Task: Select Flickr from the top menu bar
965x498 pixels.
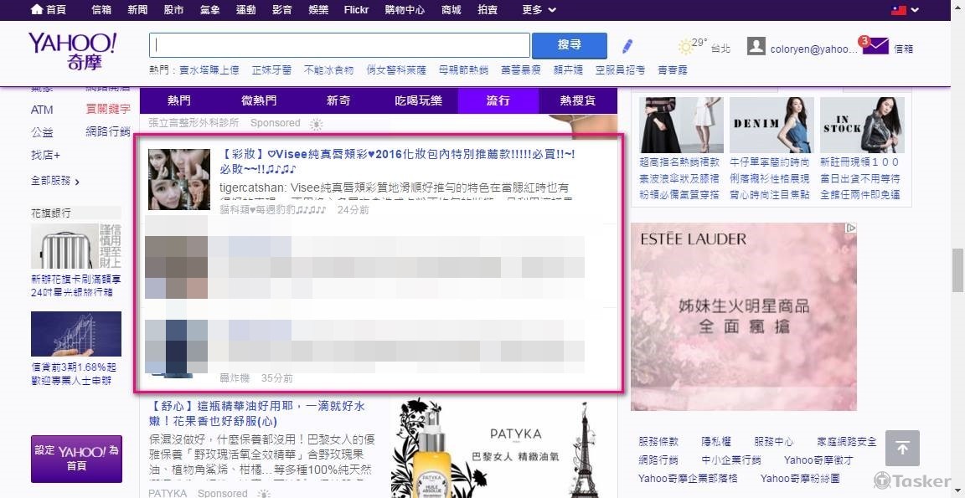Action: 356,10
